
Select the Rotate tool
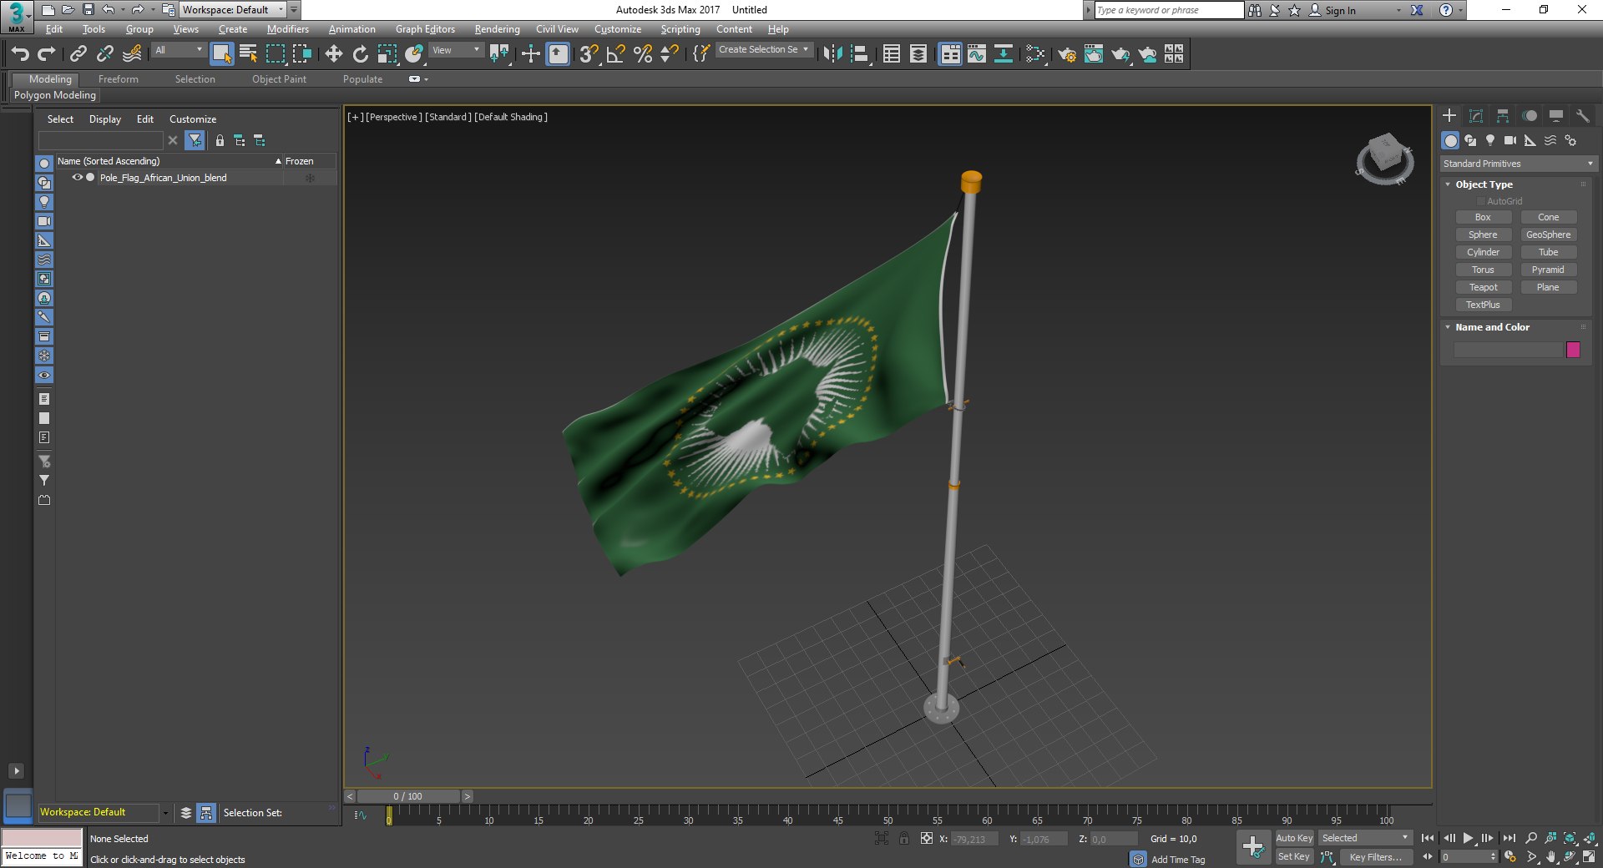tap(361, 54)
